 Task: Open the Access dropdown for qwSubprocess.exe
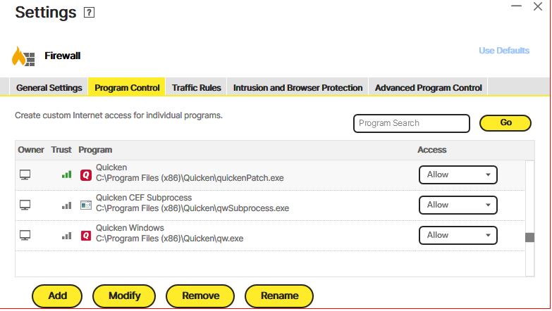pos(458,205)
